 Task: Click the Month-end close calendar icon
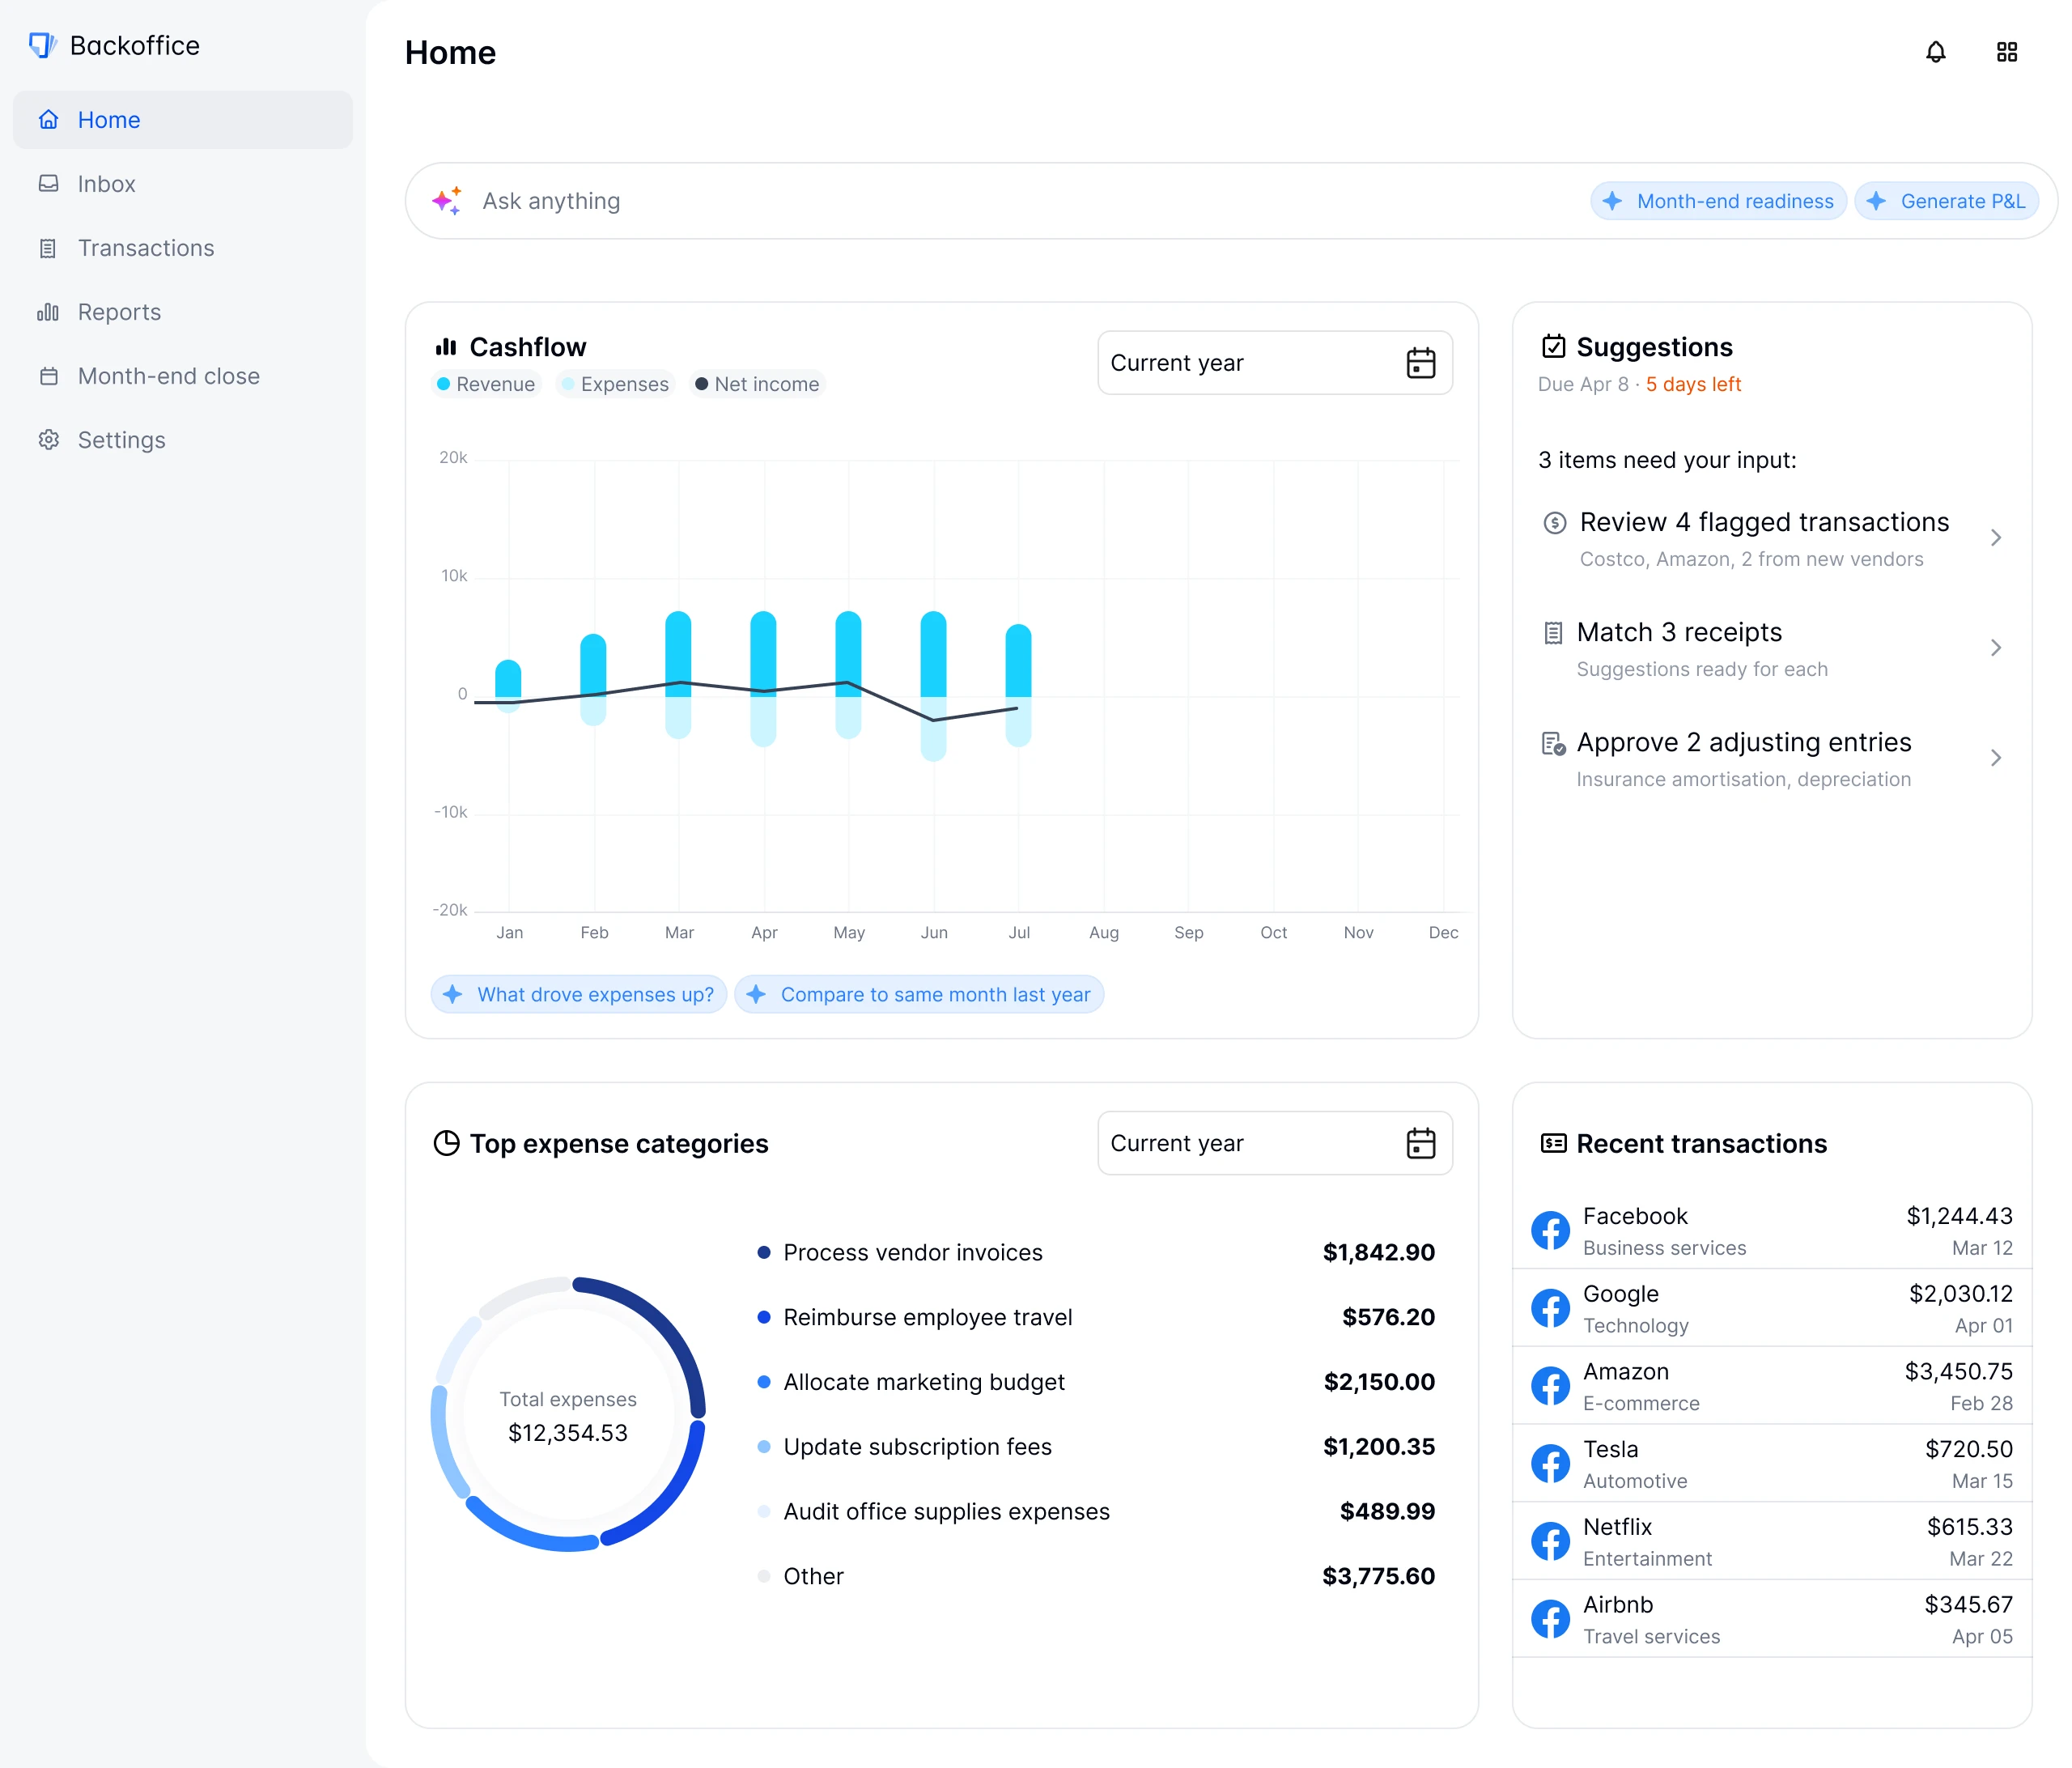(48, 376)
